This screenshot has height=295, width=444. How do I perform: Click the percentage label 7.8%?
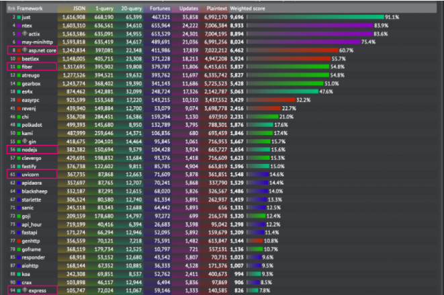(265, 290)
